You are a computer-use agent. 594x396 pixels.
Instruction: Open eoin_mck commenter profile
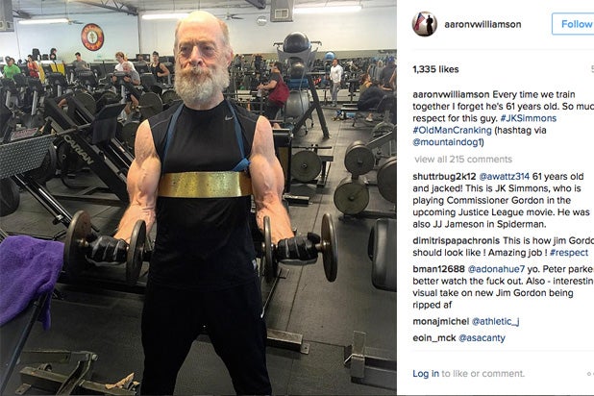pyautogui.click(x=433, y=337)
